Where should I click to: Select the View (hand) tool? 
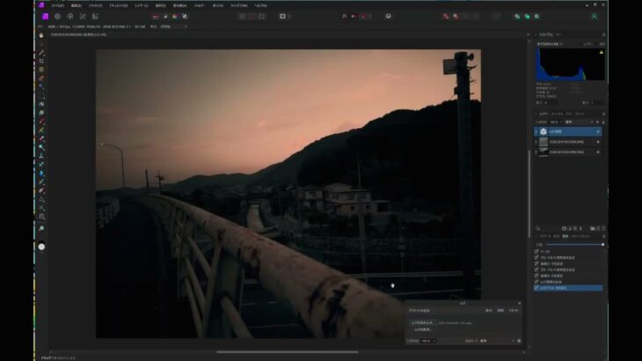pos(41,35)
